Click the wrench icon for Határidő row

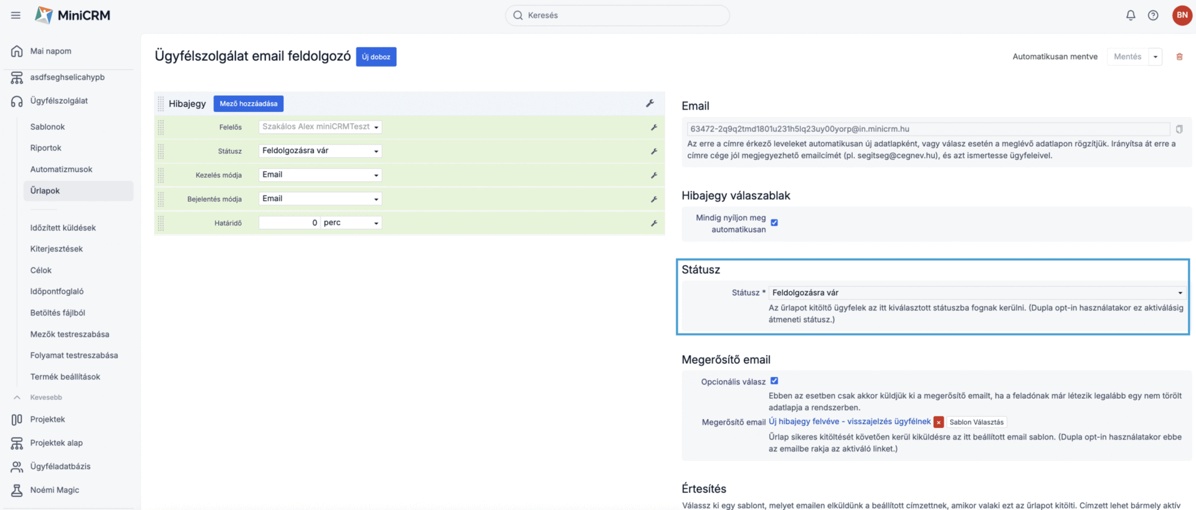tap(654, 223)
